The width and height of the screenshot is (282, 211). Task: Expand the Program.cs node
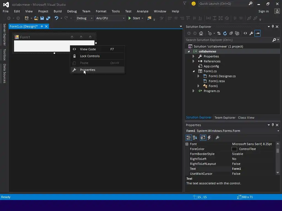[x=193, y=91]
